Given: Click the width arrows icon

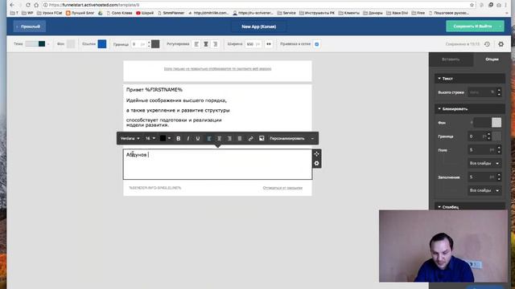Looking at the screenshot, I should (269, 44).
